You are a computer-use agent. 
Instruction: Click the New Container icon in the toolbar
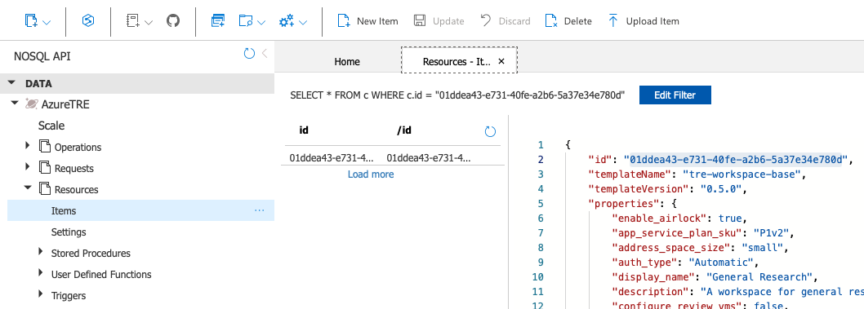[38, 21]
